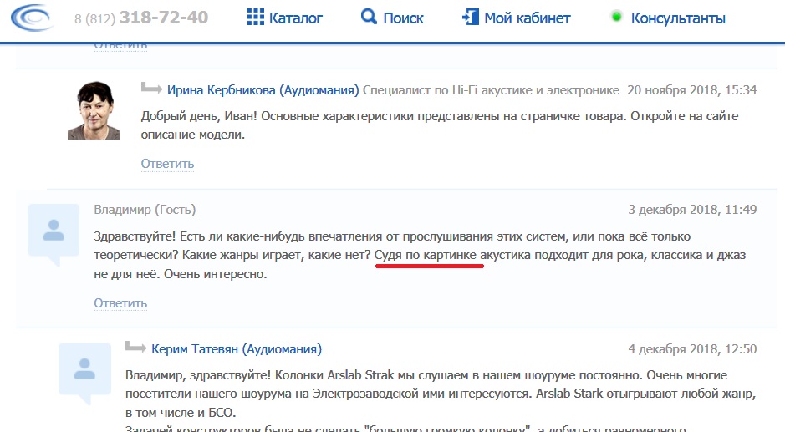785x432 pixels.
Task: Go to Мой кабинет
Action: tap(528, 18)
